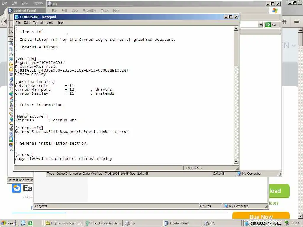Click the EaseUS blue star logo

click(17, 188)
